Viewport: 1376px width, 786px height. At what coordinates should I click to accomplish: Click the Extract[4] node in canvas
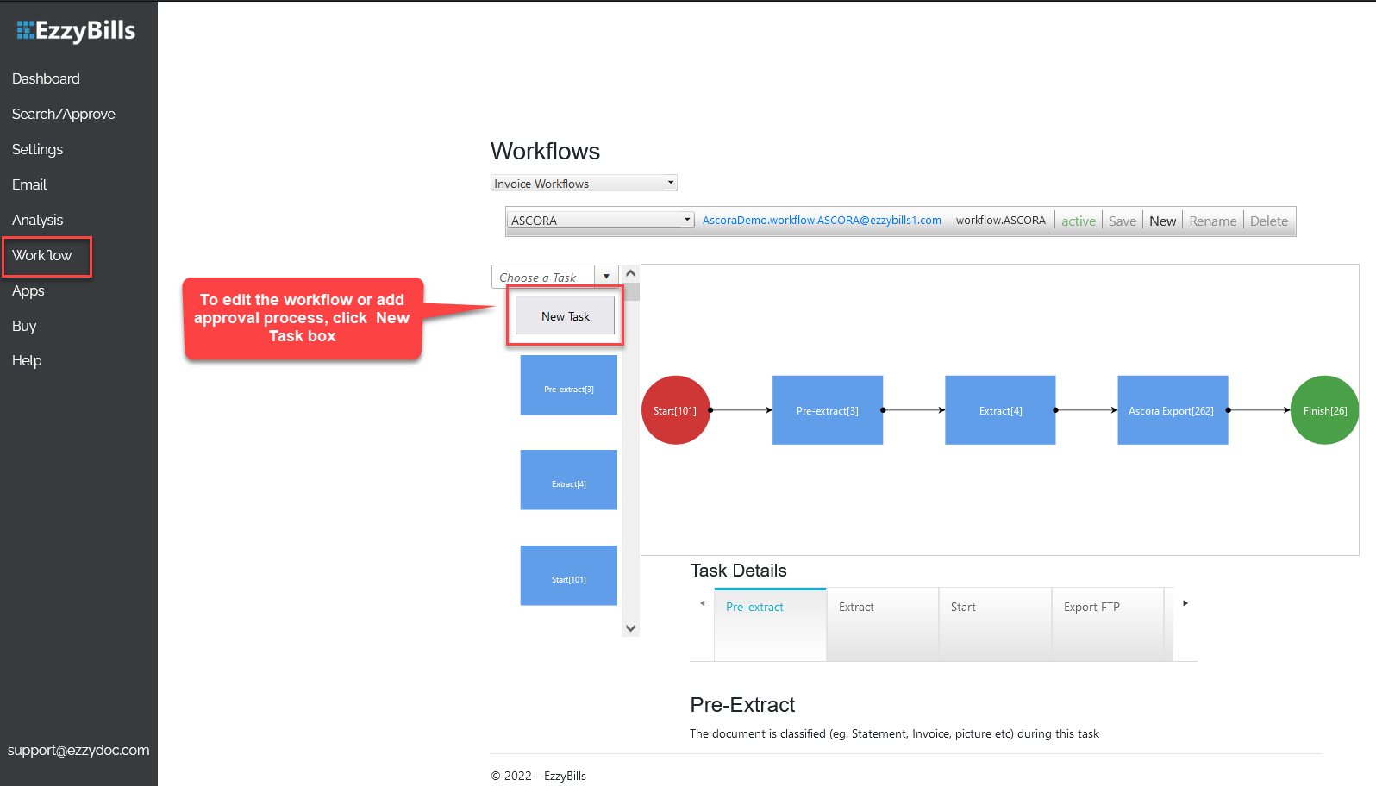click(x=1000, y=410)
